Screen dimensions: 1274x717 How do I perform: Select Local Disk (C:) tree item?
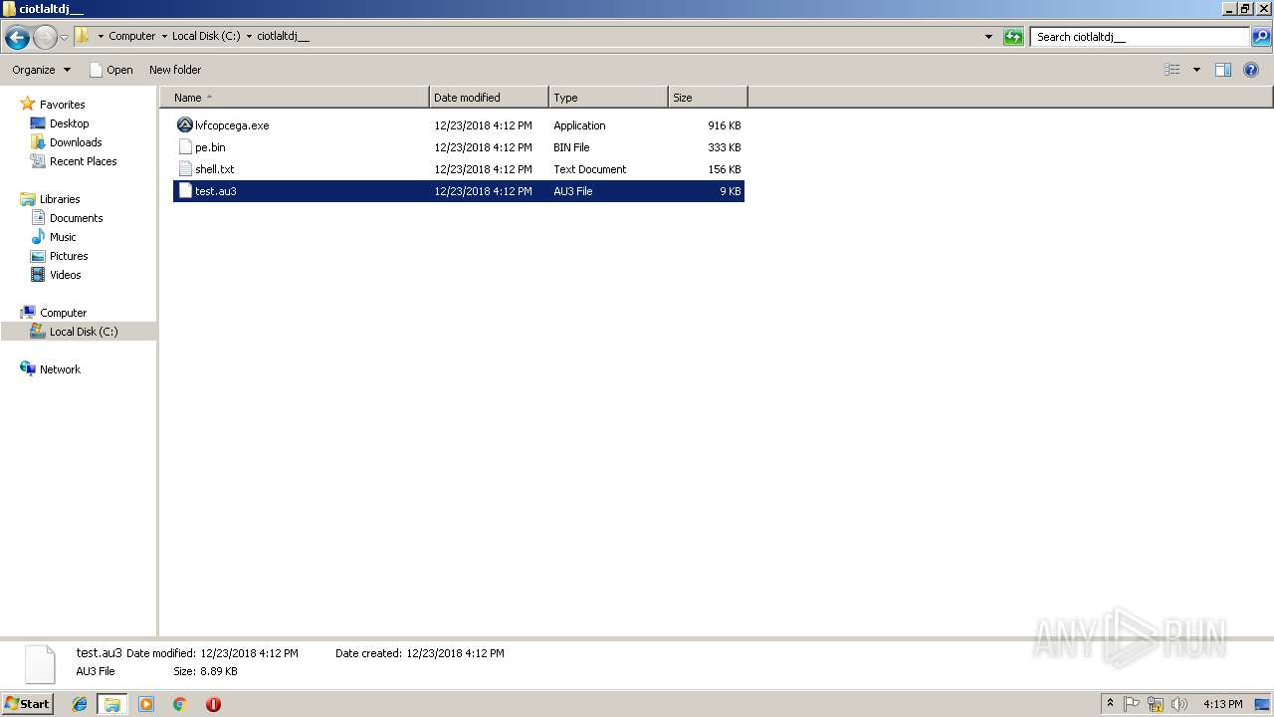tap(78, 332)
